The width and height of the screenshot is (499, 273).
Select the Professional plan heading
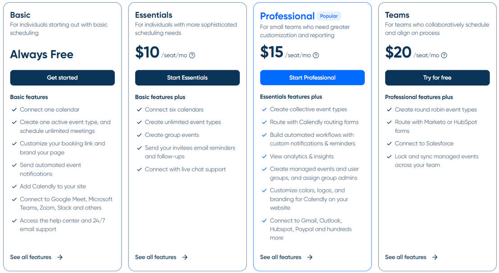coord(287,16)
